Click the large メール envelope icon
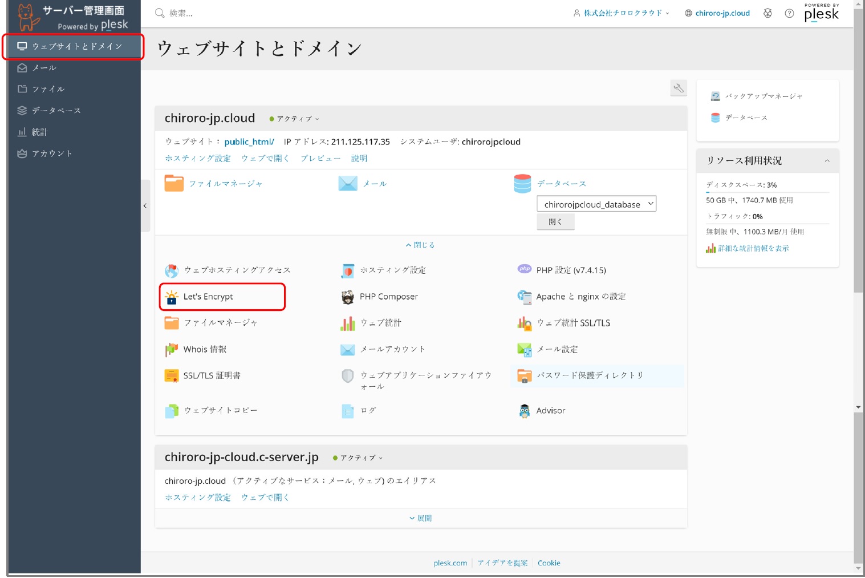This screenshot has width=865, height=578. [x=348, y=184]
